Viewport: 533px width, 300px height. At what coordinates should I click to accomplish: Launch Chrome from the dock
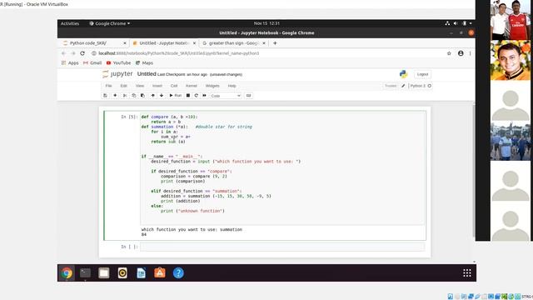point(67,272)
